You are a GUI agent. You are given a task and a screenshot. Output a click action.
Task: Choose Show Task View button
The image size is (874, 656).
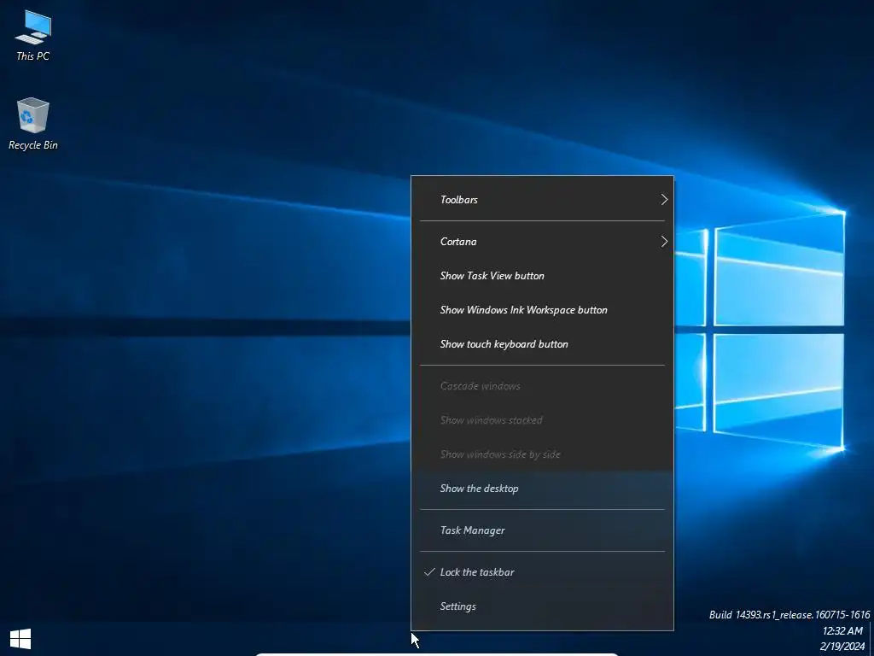click(x=542, y=276)
